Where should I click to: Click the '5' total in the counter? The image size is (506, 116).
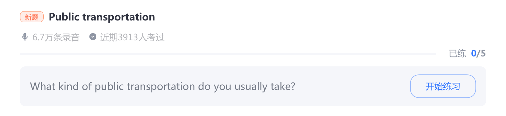tap(483, 54)
